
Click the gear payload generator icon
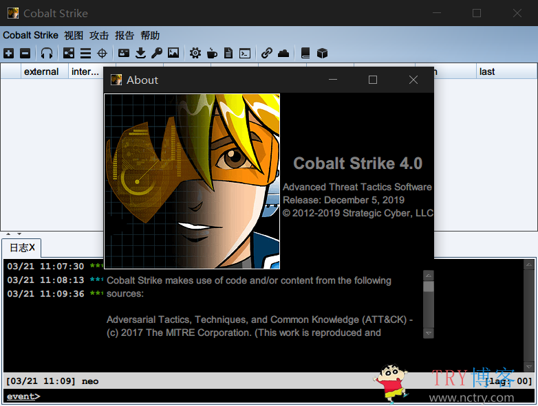pyautogui.click(x=195, y=53)
